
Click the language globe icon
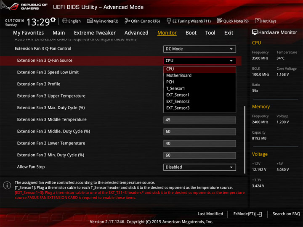(65, 21)
